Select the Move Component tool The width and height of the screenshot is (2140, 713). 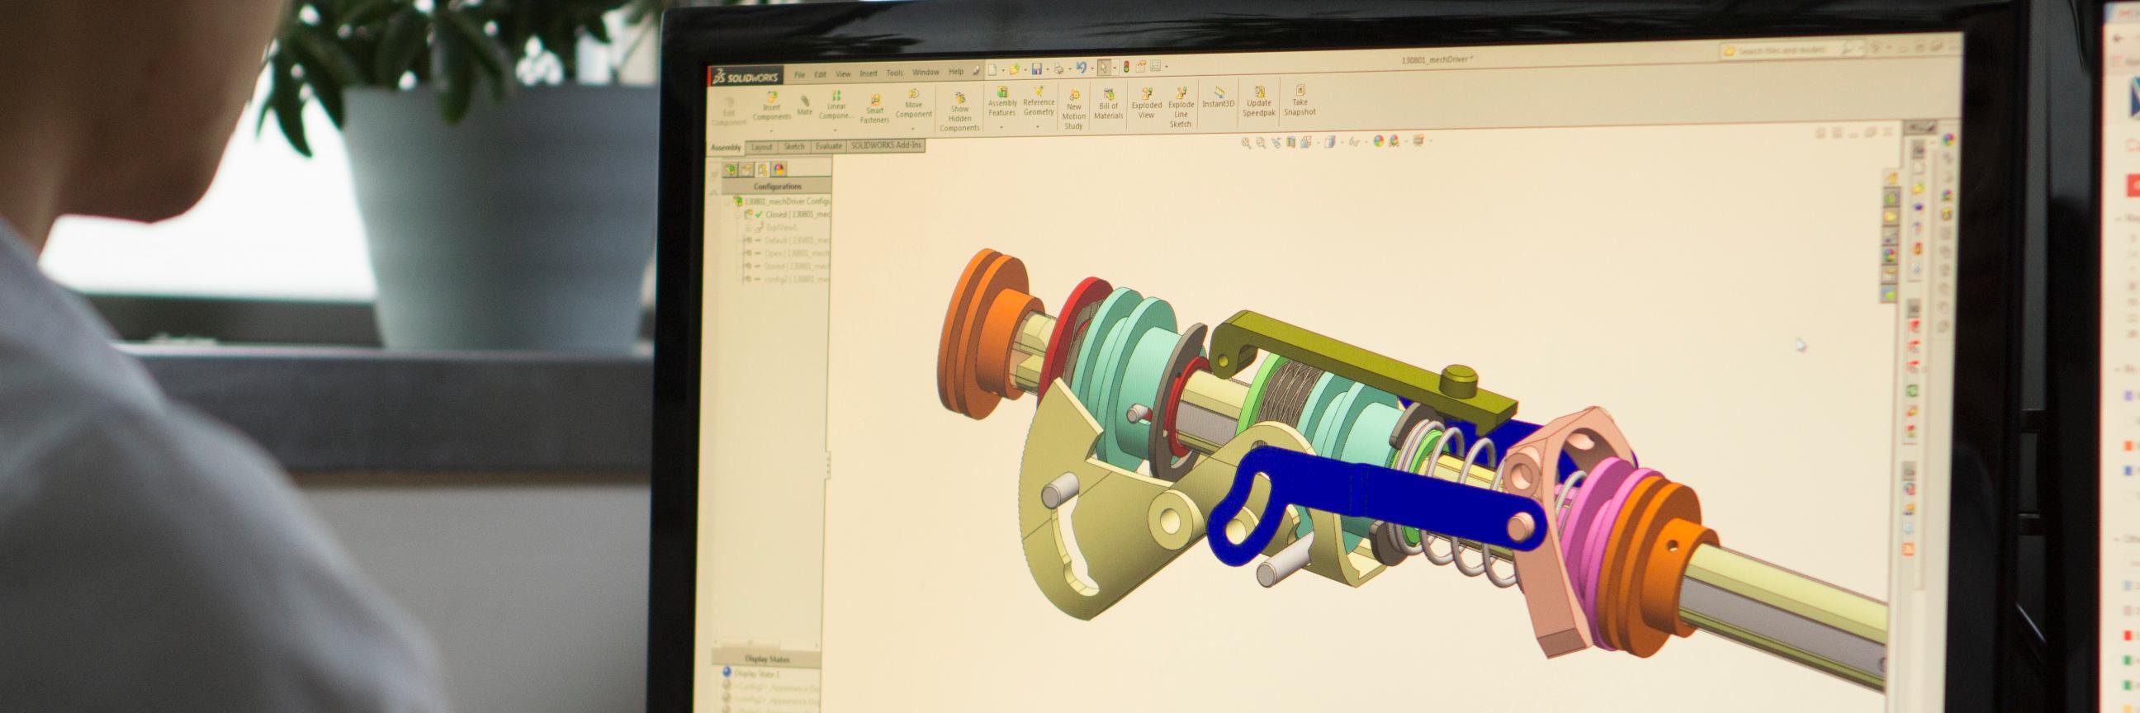point(914,105)
